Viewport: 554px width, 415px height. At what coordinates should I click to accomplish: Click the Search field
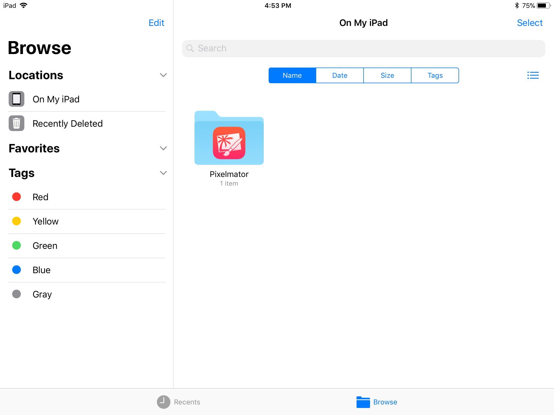(x=363, y=48)
